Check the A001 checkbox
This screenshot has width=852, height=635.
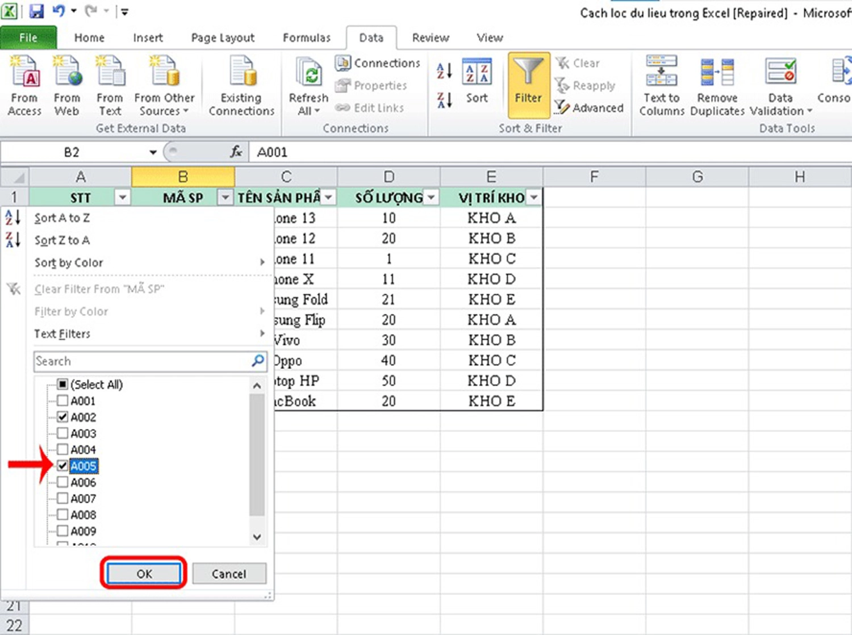pyautogui.click(x=63, y=400)
